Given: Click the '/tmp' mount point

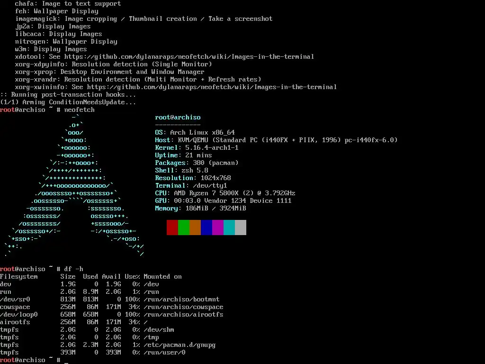Looking at the screenshot, I should click(x=151, y=337).
